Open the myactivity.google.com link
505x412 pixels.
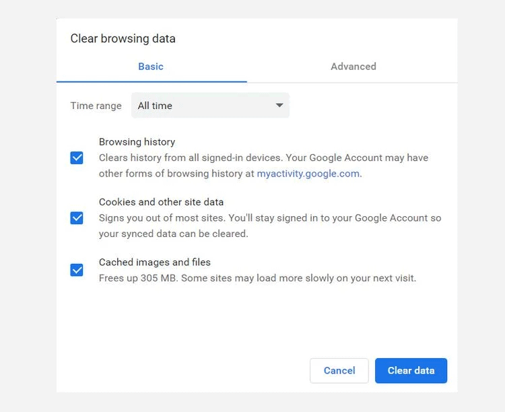point(308,174)
